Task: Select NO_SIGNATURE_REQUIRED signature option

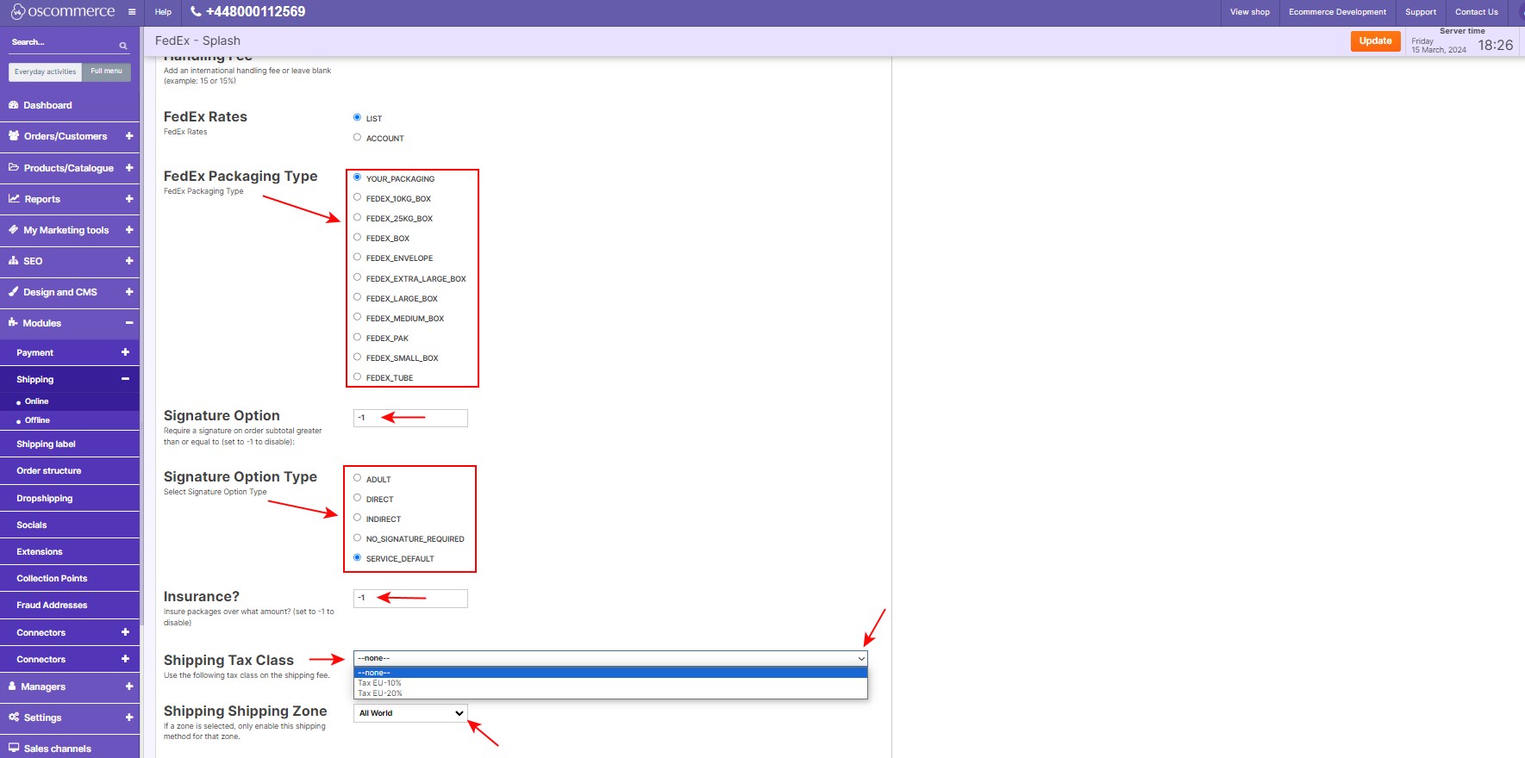Action: (x=357, y=538)
